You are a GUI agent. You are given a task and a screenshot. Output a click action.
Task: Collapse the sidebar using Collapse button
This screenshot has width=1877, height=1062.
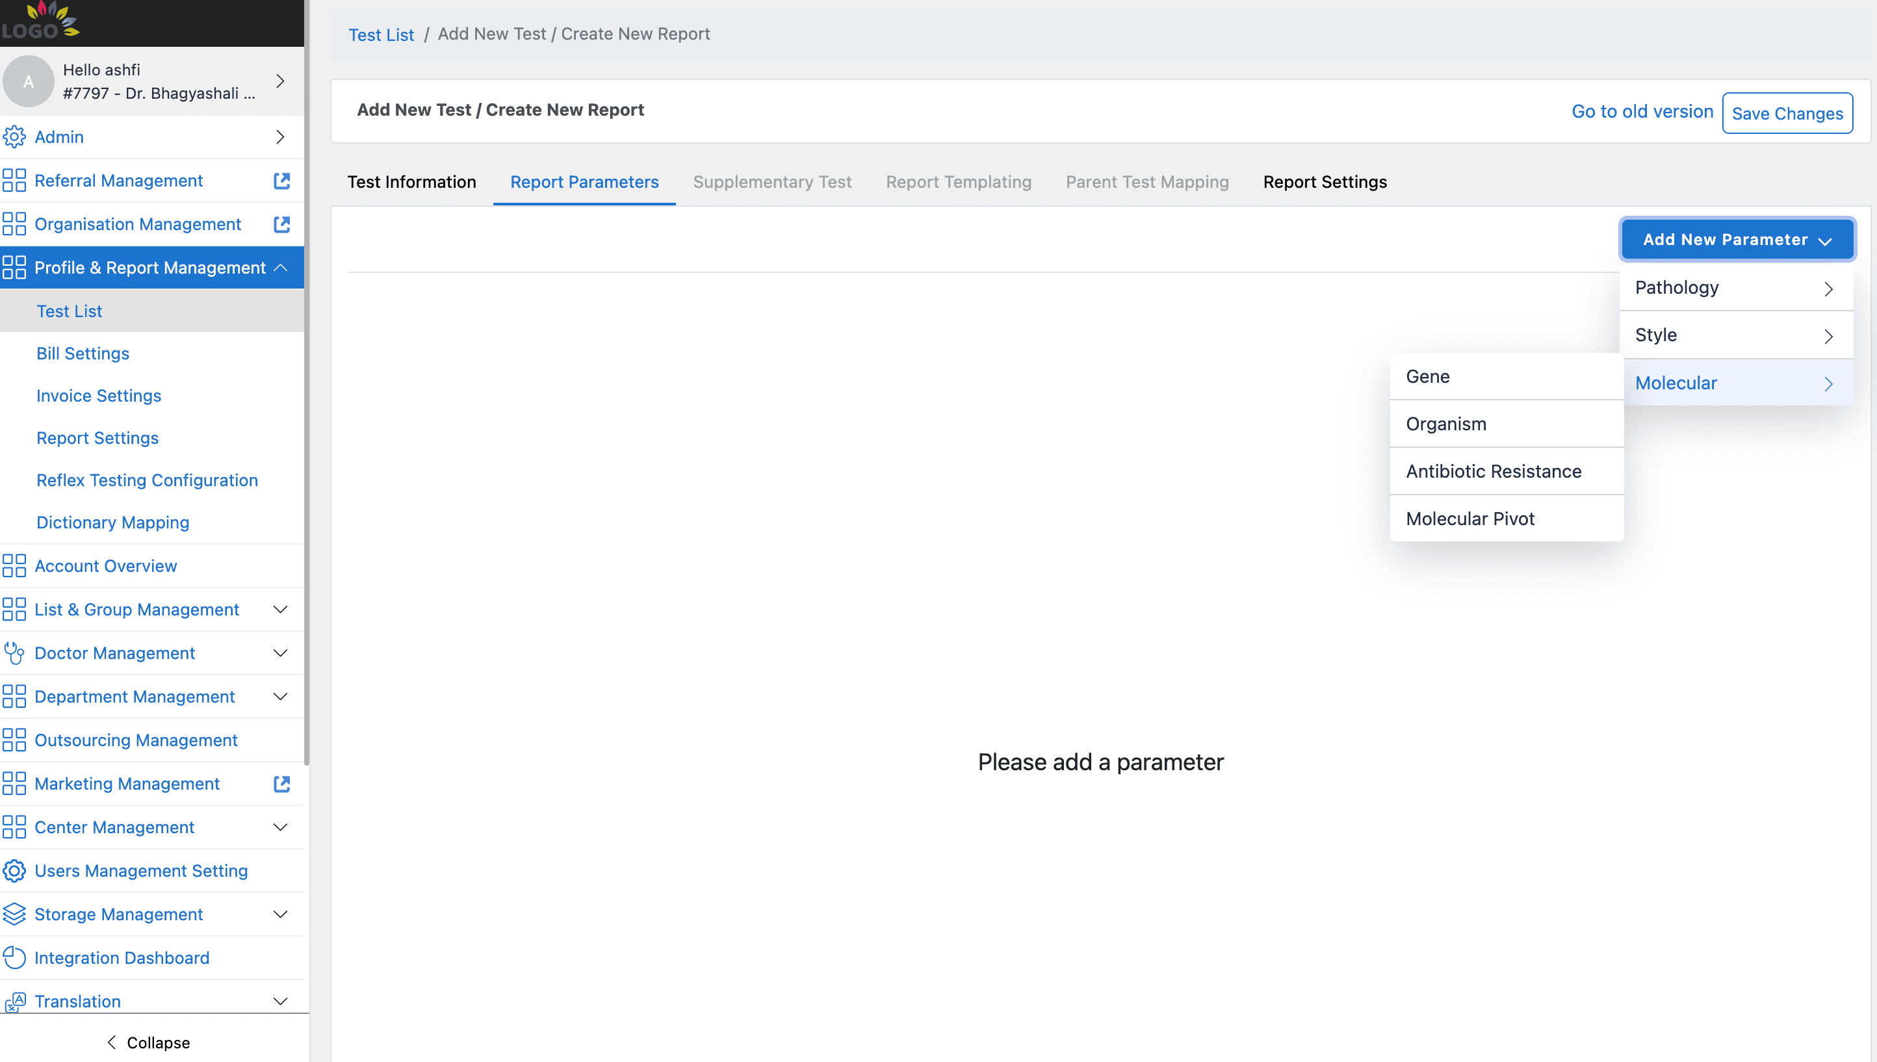[148, 1043]
